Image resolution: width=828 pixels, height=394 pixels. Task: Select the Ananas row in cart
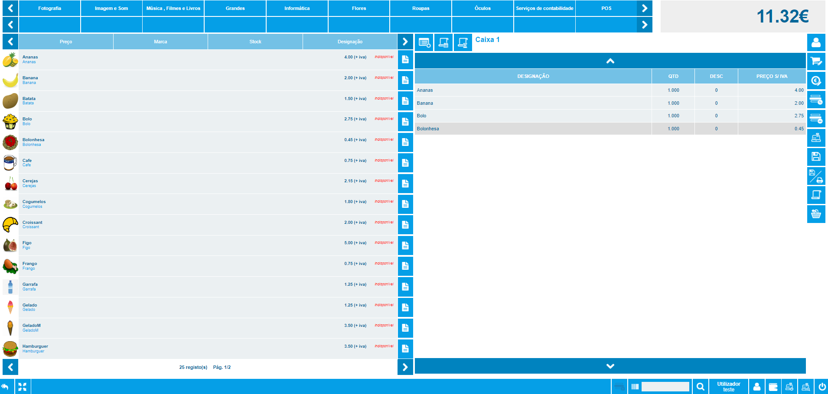point(610,90)
